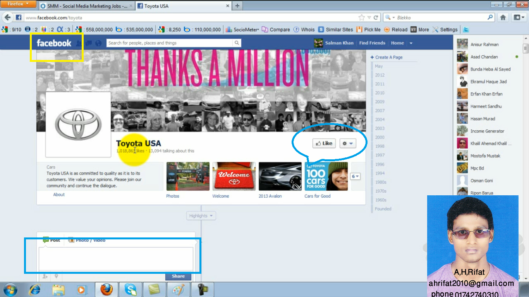Click the add location pin icon
This screenshot has height=297, width=529.
tap(57, 276)
